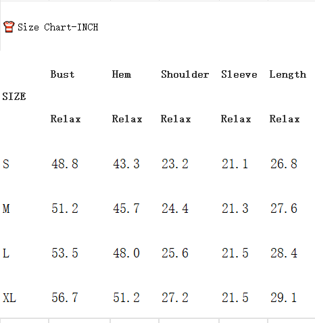Select the S size row label
This screenshot has height=323, width=315.
point(6,164)
